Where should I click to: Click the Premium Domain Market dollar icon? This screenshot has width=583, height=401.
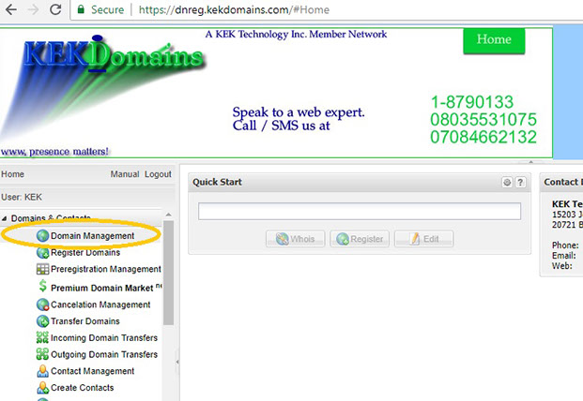pos(42,288)
